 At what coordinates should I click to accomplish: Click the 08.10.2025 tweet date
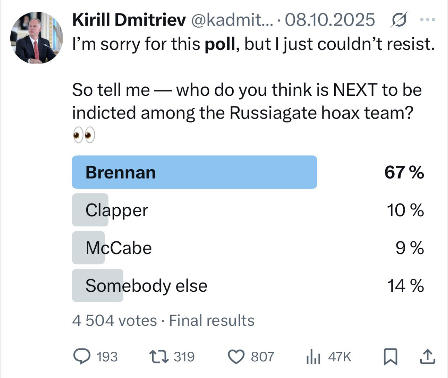pos(330,20)
